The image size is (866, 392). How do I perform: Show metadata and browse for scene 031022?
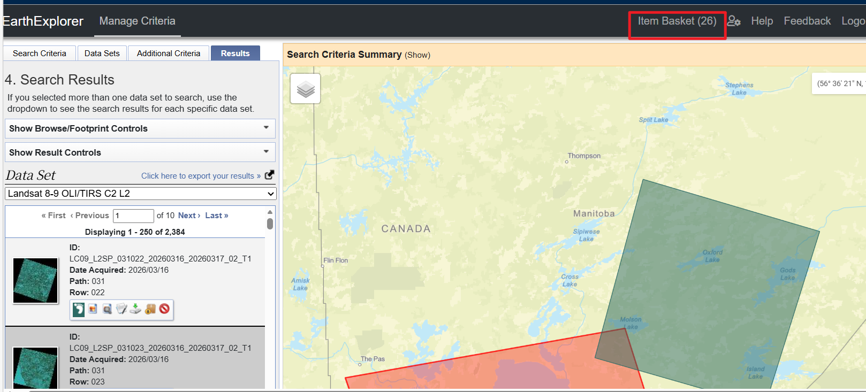pyautogui.click(x=121, y=309)
